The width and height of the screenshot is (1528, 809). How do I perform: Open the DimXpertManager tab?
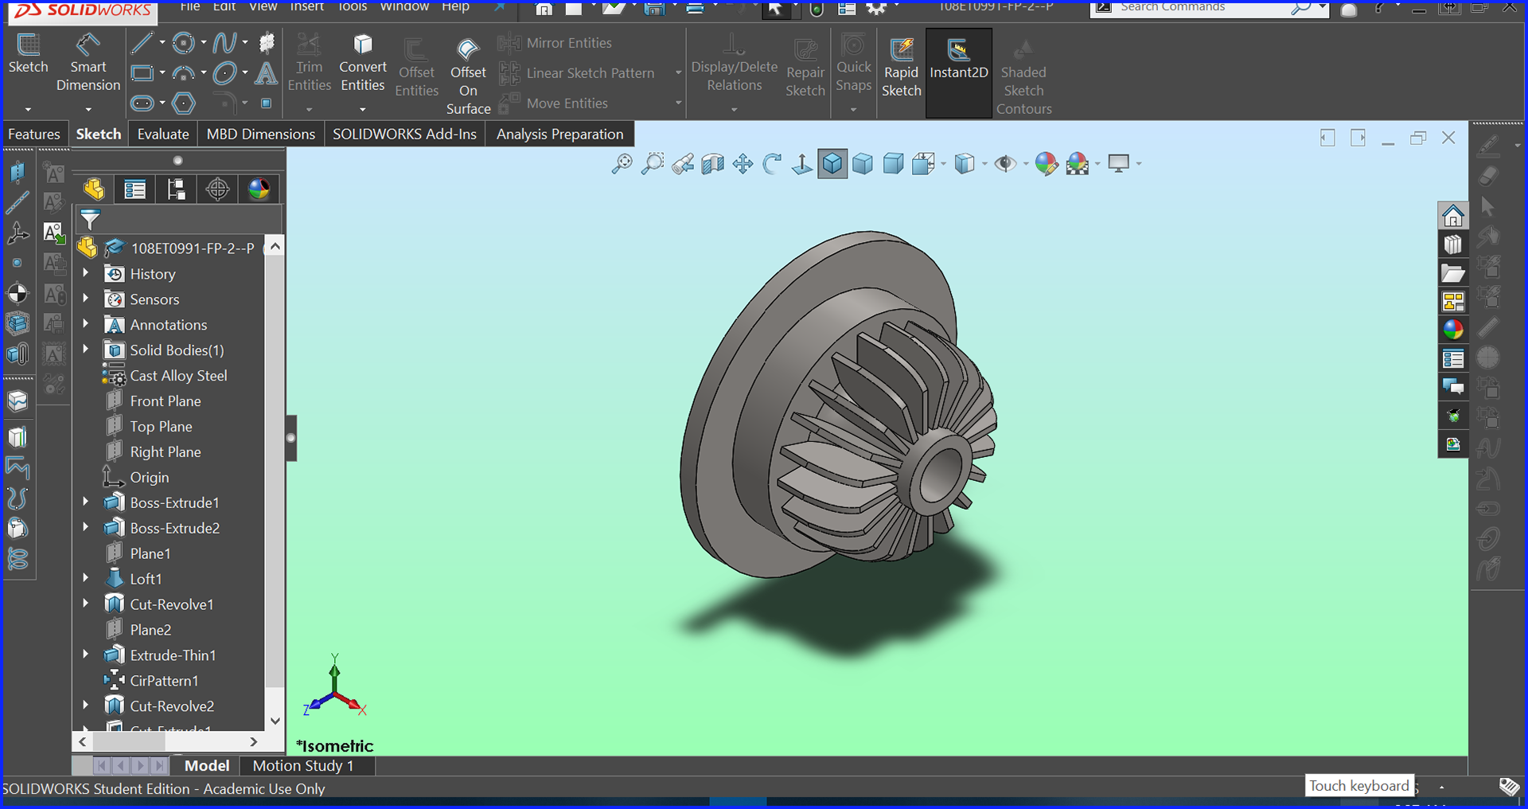[x=217, y=189]
